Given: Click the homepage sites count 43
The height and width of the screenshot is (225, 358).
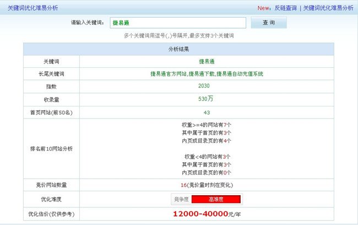Looking at the screenshot, I should [207, 112].
